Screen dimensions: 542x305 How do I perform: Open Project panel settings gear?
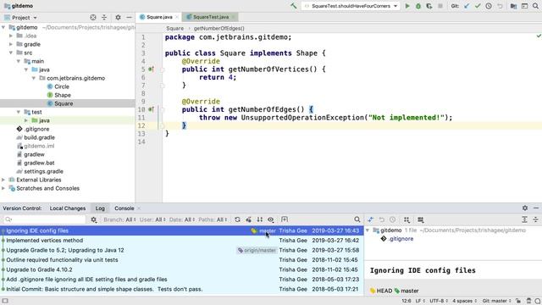(118, 17)
